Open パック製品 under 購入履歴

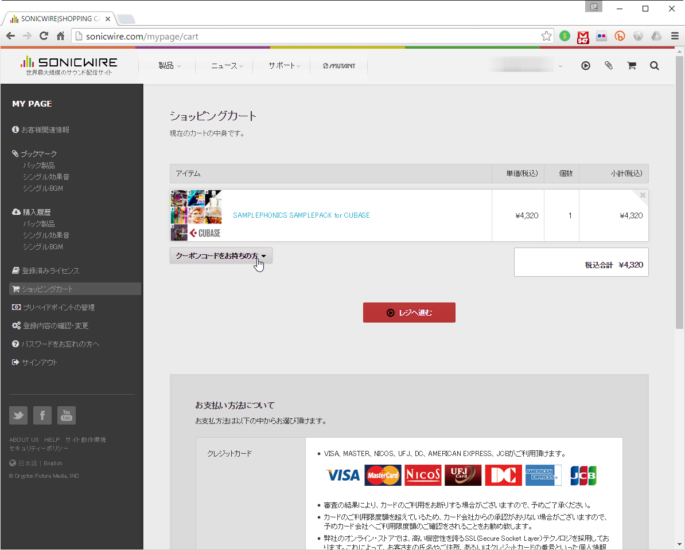[39, 224]
